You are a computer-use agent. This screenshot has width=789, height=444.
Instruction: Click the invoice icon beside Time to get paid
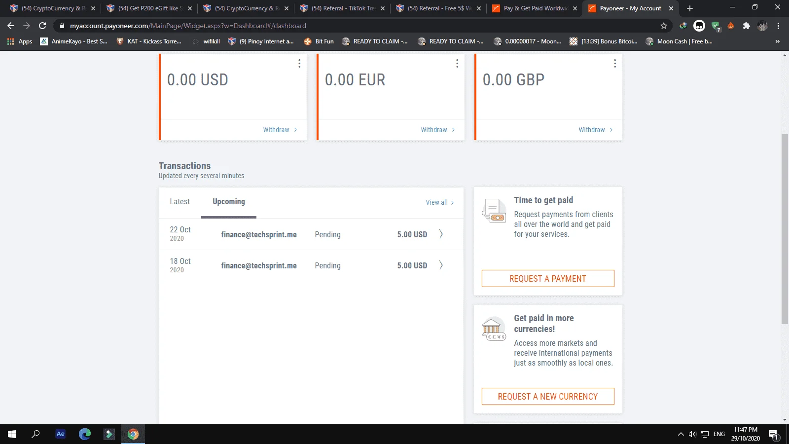(494, 211)
